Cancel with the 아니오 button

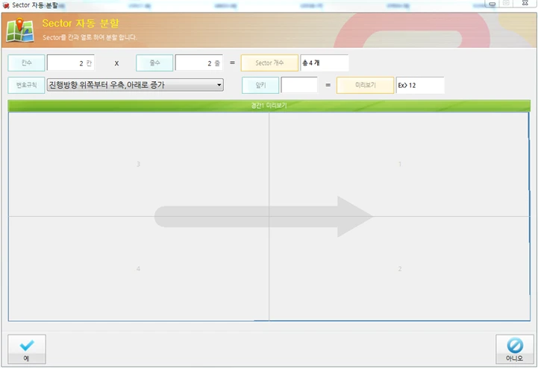coord(514,349)
